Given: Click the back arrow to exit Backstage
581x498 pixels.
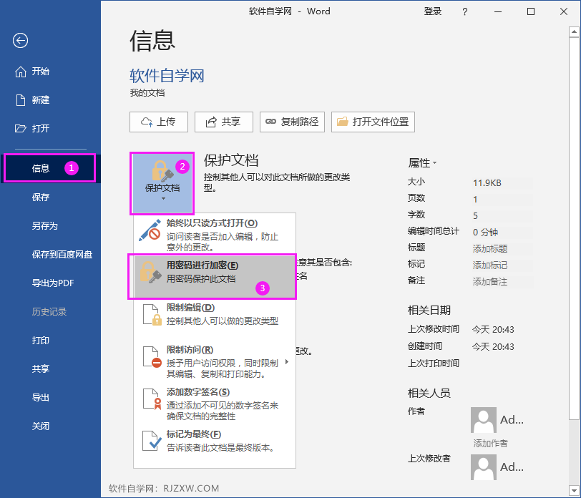Looking at the screenshot, I should tap(19, 41).
